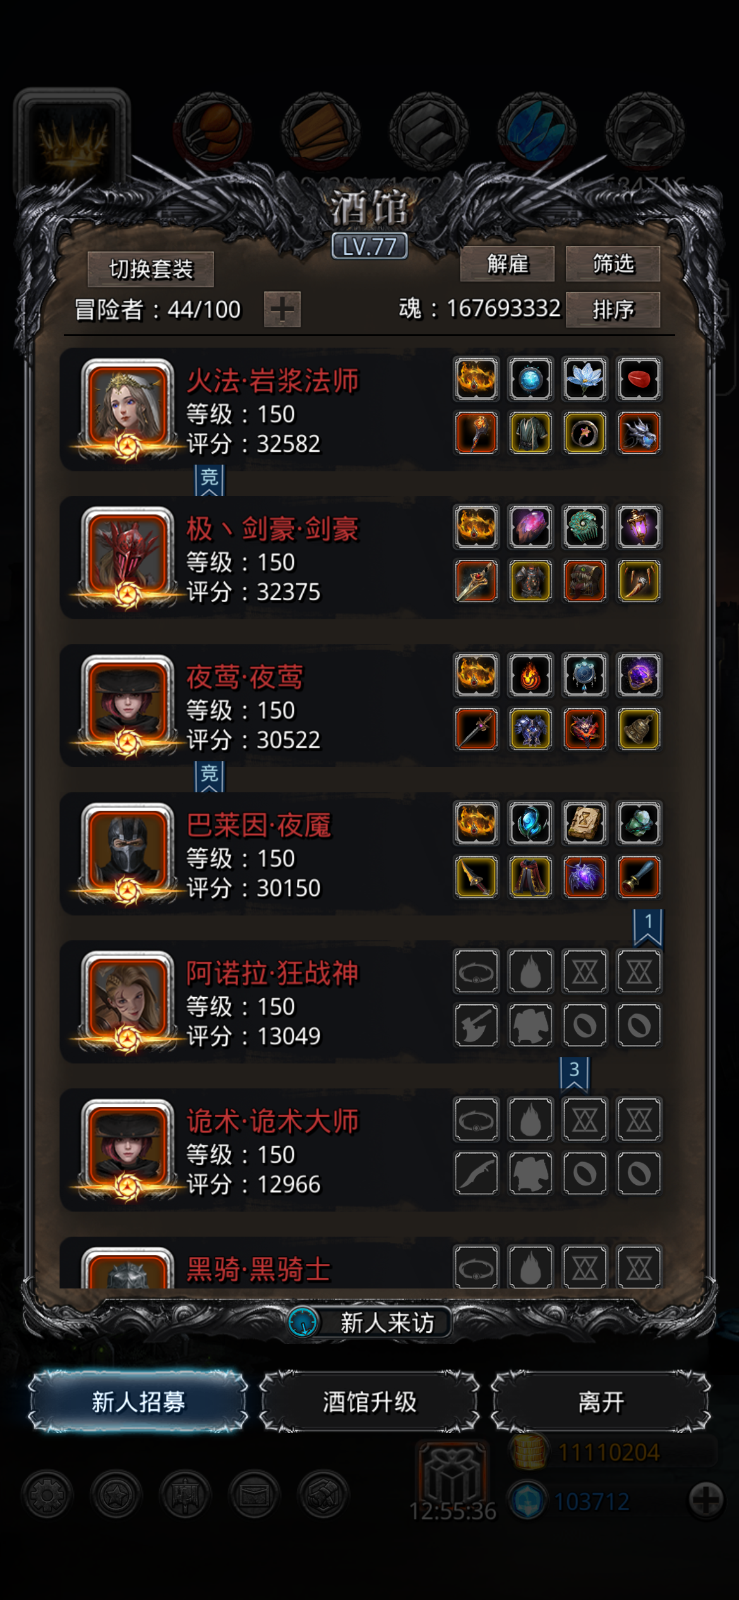Click 巴莱因·夜魇's rune book item icon

pos(585,823)
